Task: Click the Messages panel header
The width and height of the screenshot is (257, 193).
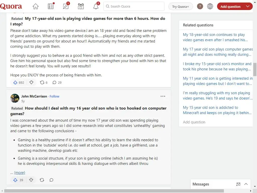Action: [x=221, y=184]
